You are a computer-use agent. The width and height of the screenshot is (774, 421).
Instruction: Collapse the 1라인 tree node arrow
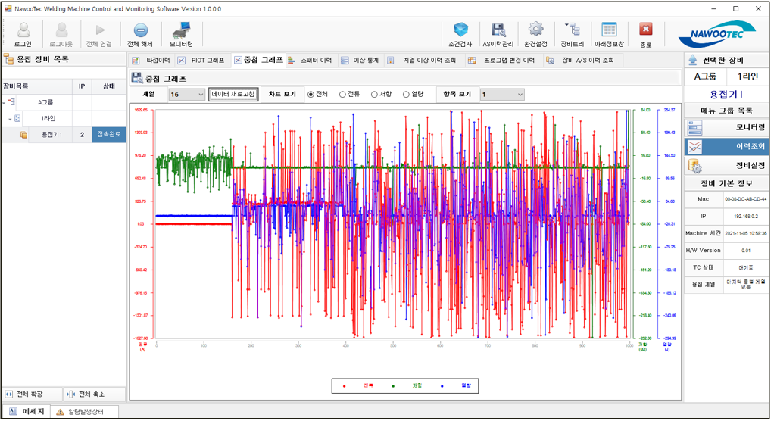click(x=10, y=119)
